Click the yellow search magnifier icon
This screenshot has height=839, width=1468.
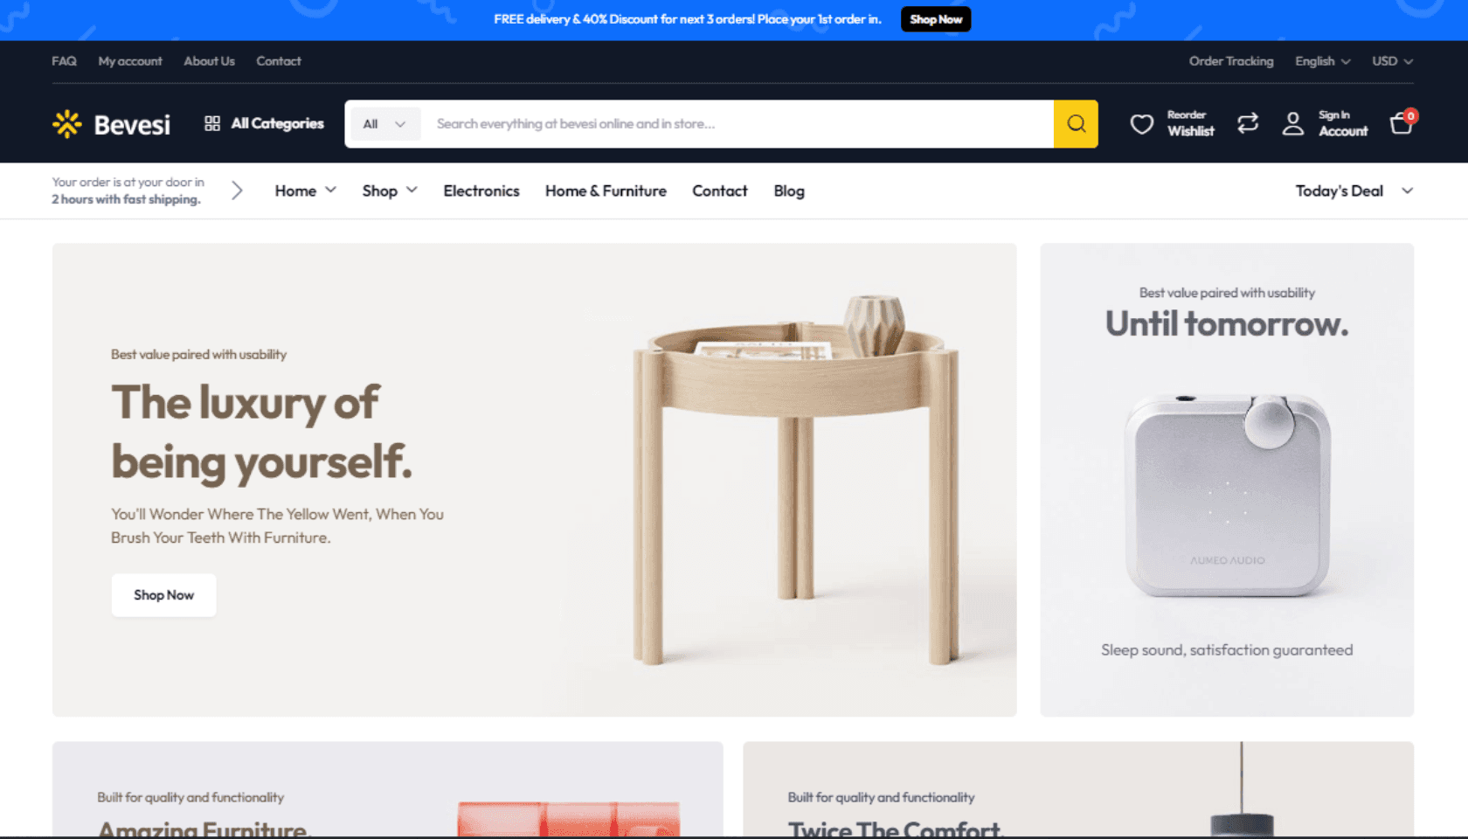1076,124
